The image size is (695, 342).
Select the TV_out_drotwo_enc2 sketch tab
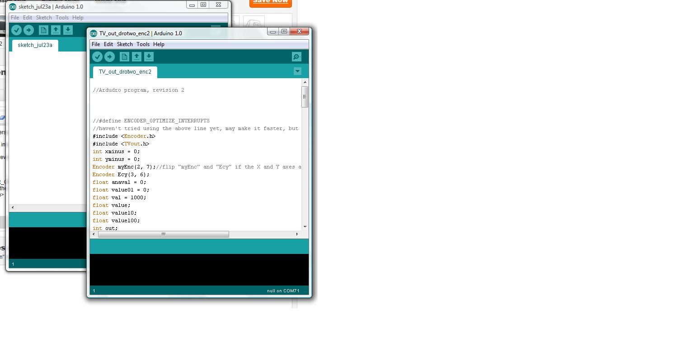[125, 72]
